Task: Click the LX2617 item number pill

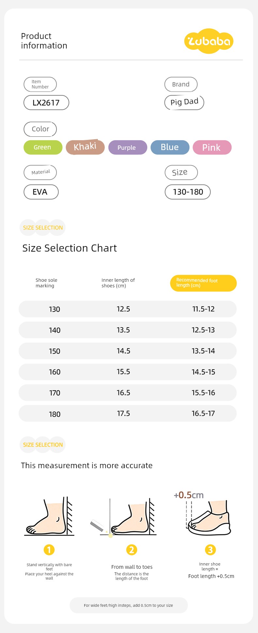Action: [x=46, y=103]
